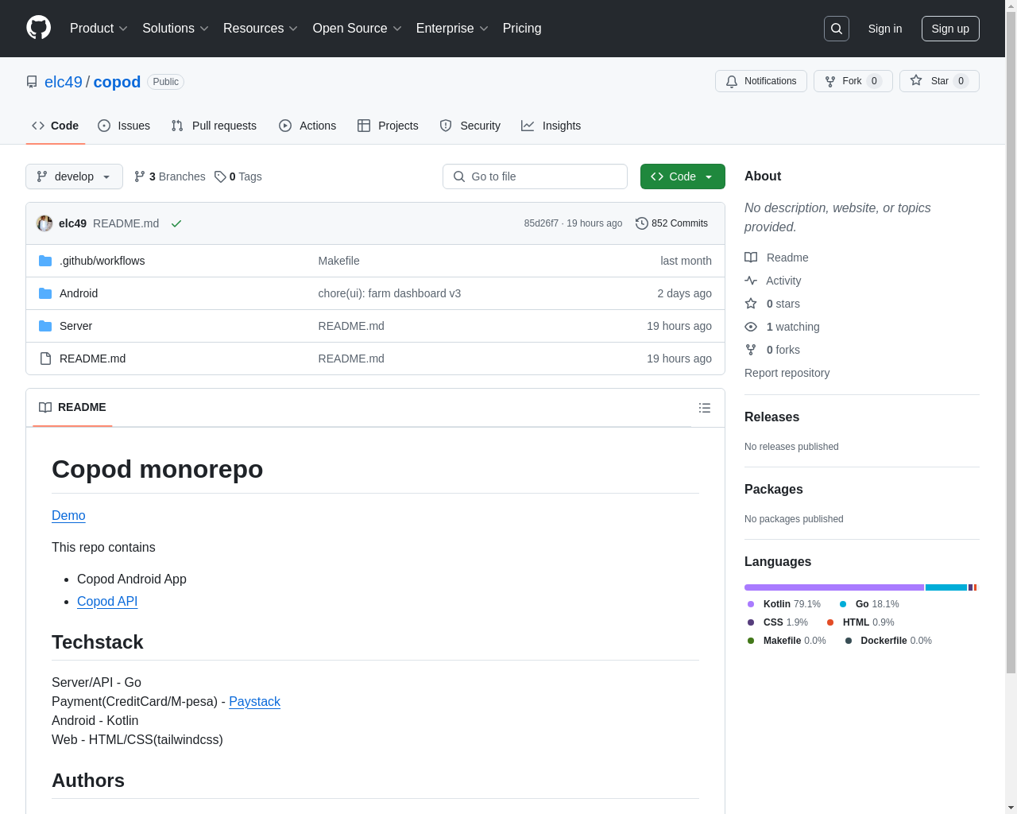
Task: Switch to the Projects tab
Action: [x=388, y=126]
